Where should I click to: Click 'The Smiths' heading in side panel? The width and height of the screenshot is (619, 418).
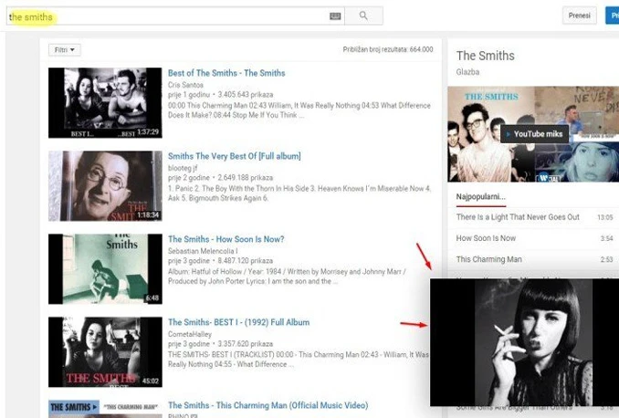[x=485, y=56]
